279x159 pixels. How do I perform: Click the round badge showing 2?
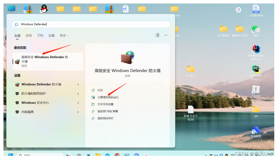pos(158,35)
